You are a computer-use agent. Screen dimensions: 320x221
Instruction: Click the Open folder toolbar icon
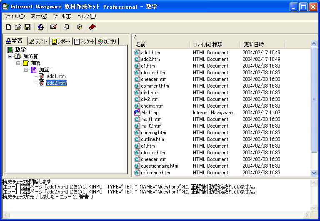click(x=18, y=27)
